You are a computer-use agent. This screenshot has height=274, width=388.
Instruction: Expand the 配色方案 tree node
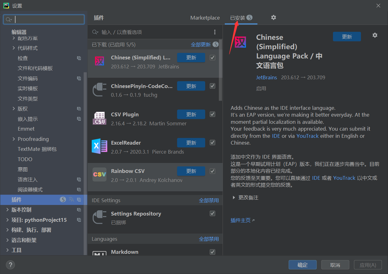tap(14, 38)
